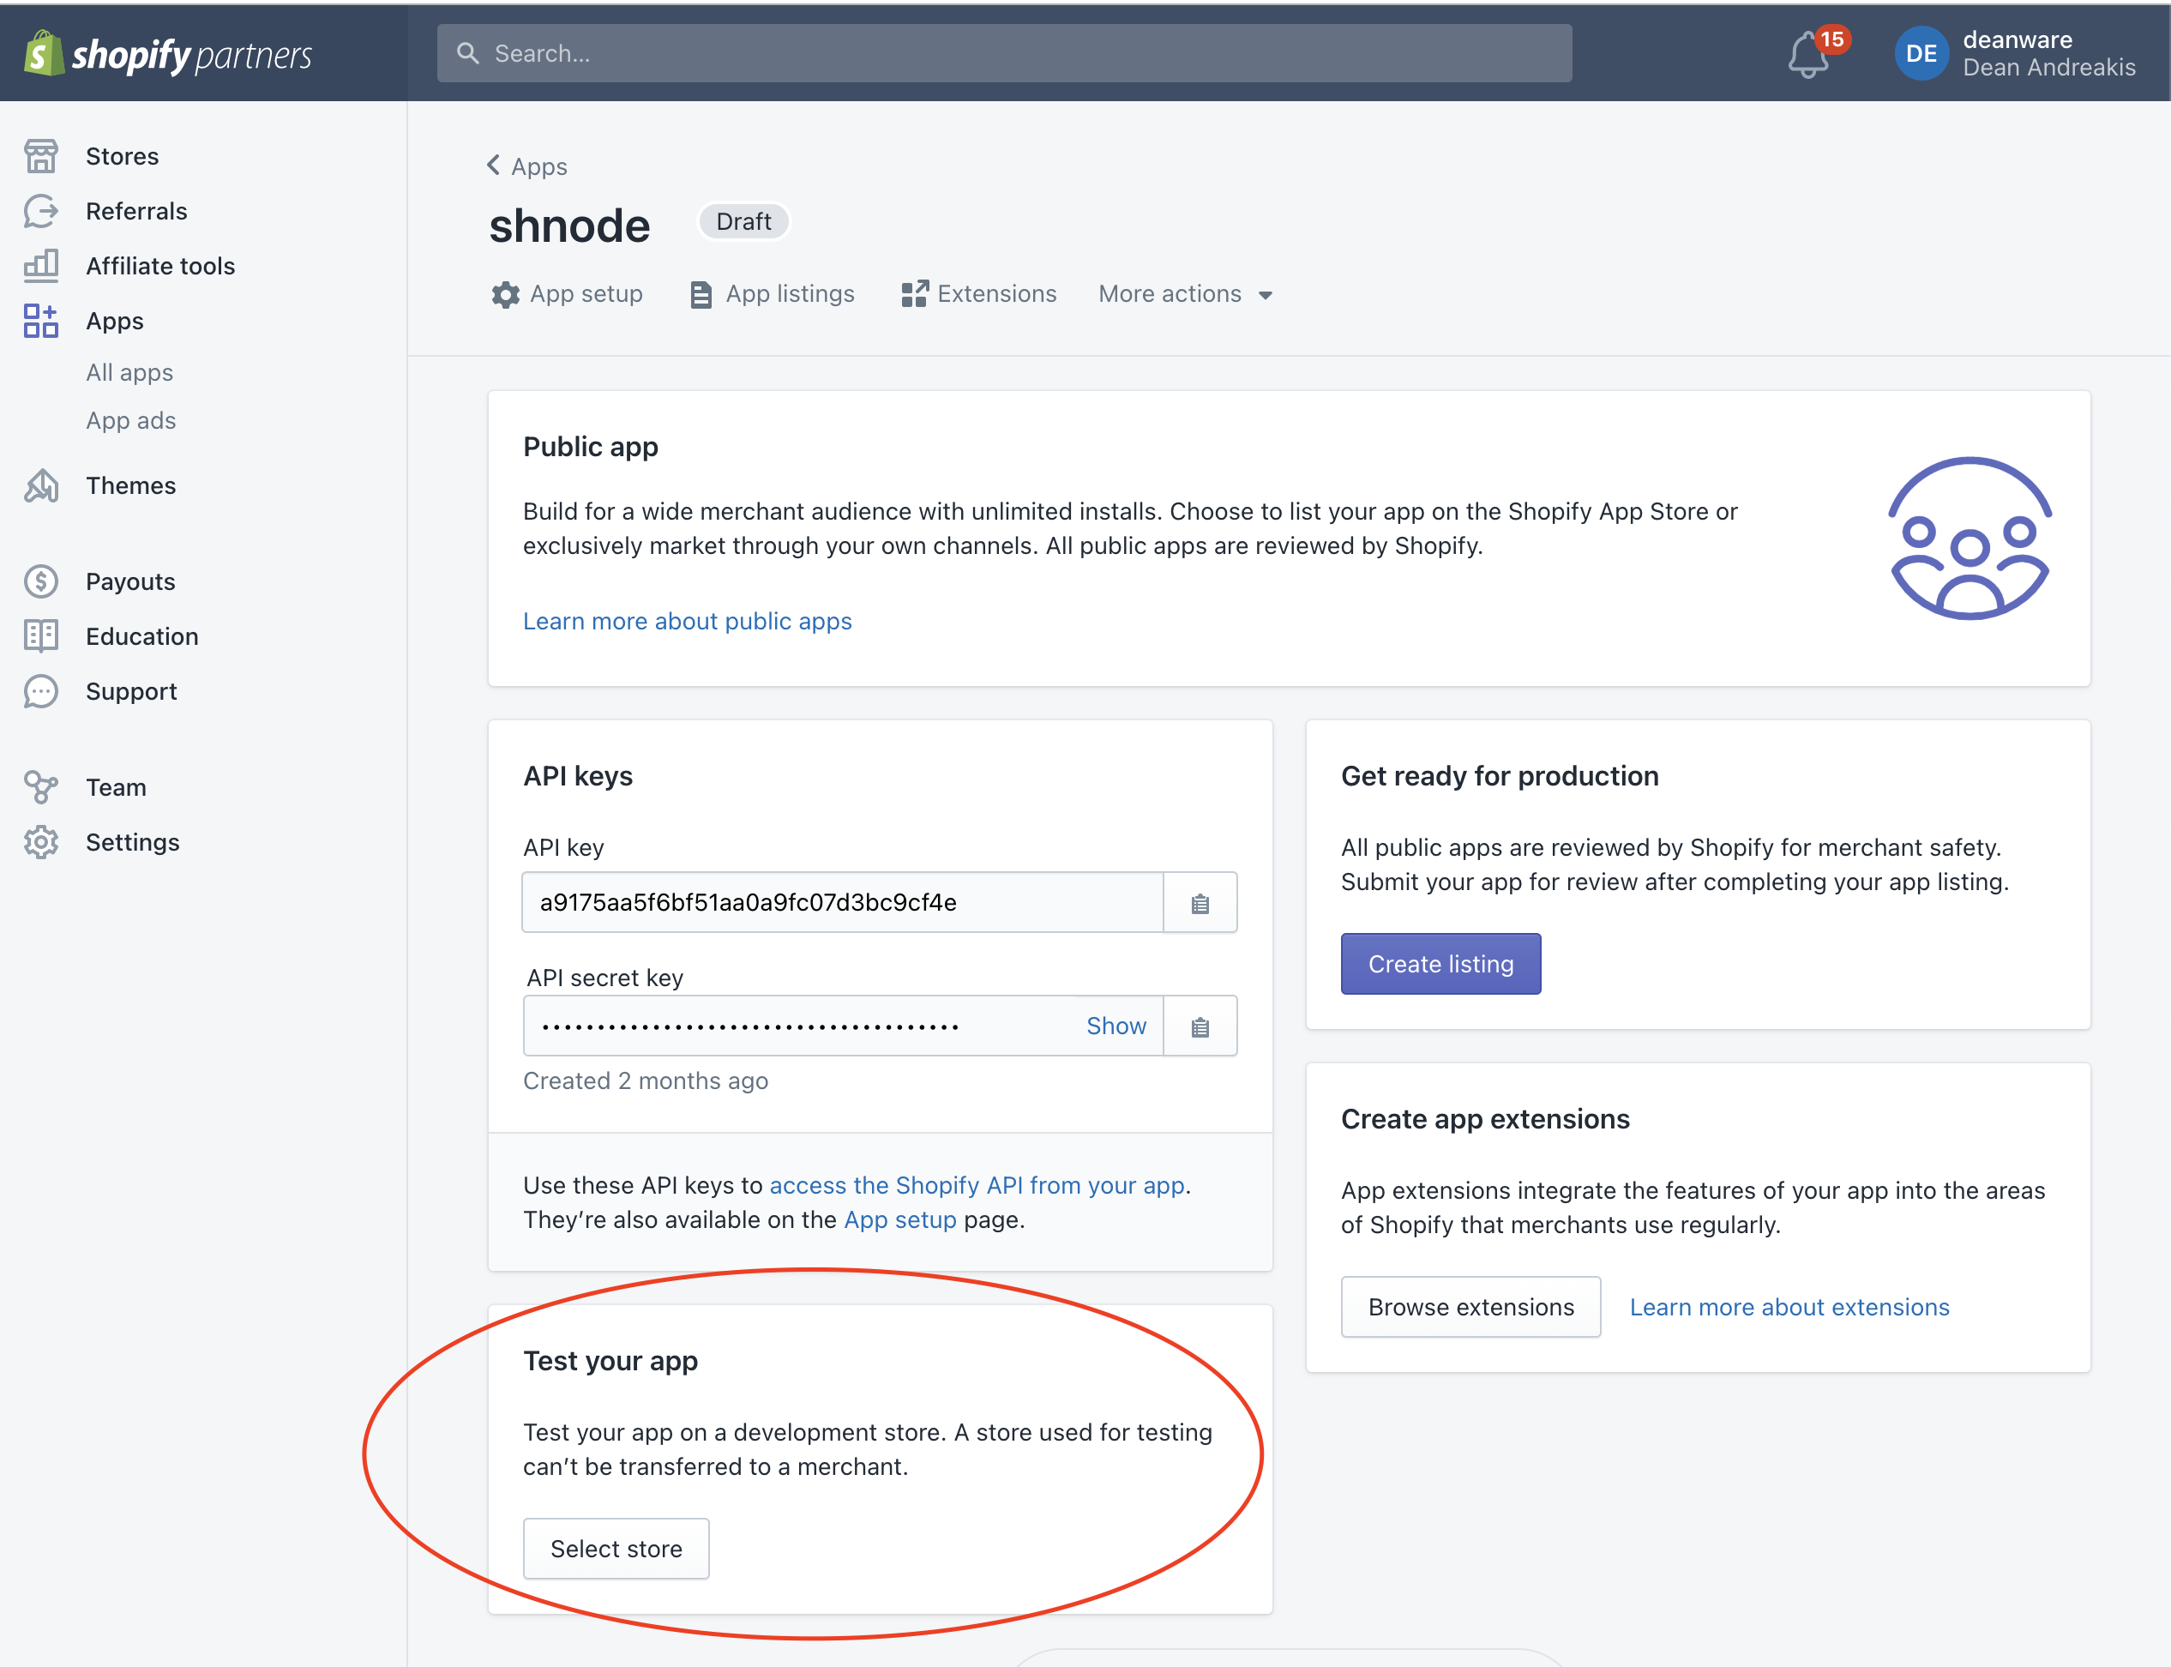
Task: Open Settings in the sidebar
Action: coord(132,841)
